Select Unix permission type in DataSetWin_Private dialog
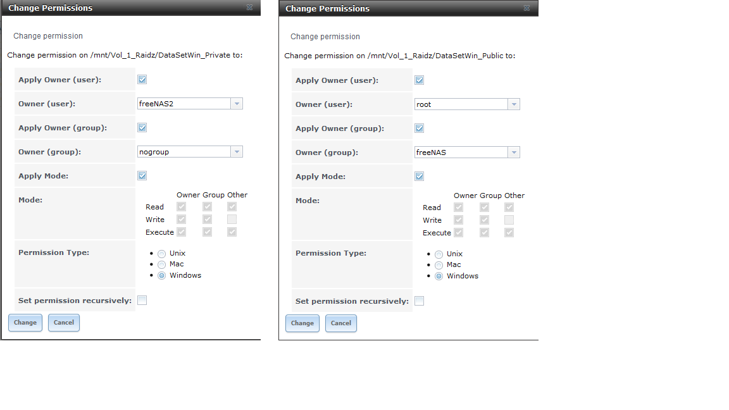 click(162, 254)
